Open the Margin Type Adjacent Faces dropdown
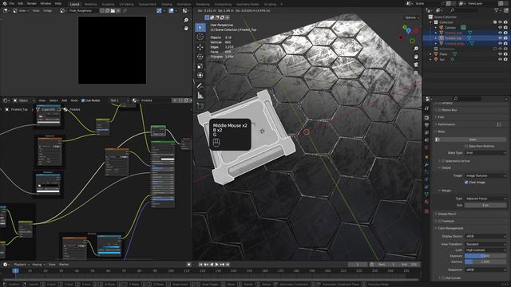The image size is (511, 287). click(485, 199)
